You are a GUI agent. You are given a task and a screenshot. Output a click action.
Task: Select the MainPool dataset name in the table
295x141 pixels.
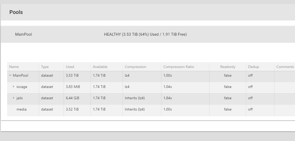coord(21,76)
